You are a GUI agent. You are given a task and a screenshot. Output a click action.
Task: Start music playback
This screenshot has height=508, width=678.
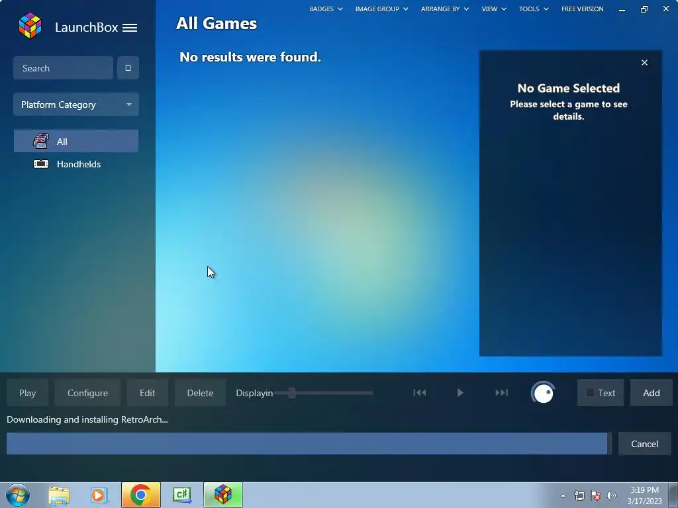(x=460, y=393)
